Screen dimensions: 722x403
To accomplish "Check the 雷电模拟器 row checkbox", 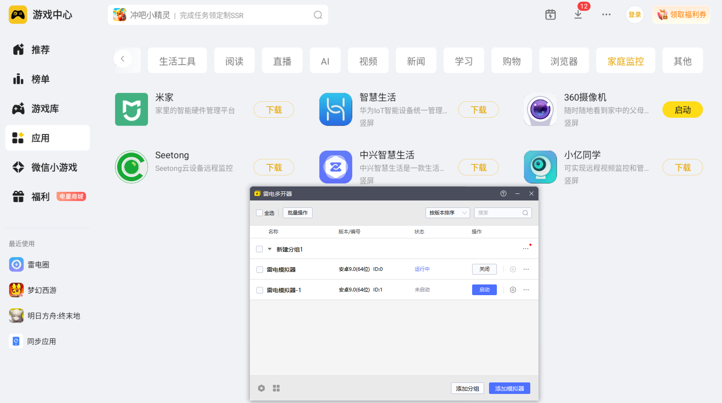I will 260,270.
